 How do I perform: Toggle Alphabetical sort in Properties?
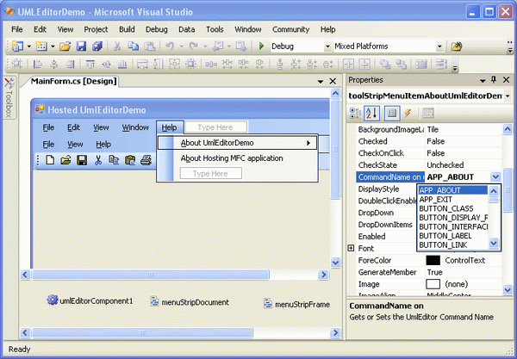372,114
